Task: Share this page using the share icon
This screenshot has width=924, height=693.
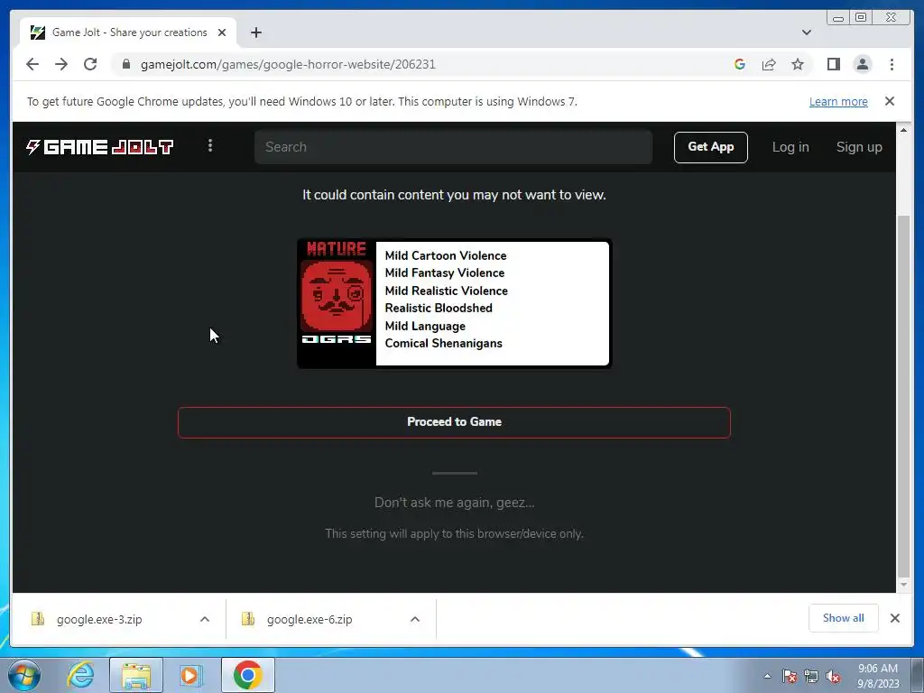Action: pos(769,64)
